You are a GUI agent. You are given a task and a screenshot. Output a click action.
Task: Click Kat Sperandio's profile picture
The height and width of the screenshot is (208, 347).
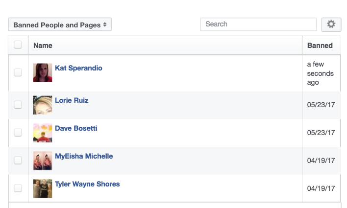click(x=43, y=73)
